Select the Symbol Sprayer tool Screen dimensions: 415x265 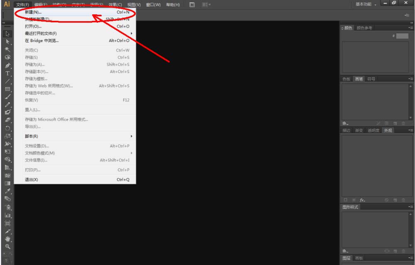point(7,207)
